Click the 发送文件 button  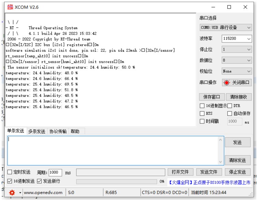click(209, 172)
